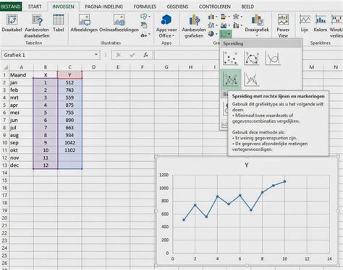This screenshot has width=343, height=270.
Task: Open the column chart dropdown
Action: (x=213, y=17)
